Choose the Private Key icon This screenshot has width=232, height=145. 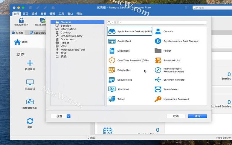coord(112,70)
